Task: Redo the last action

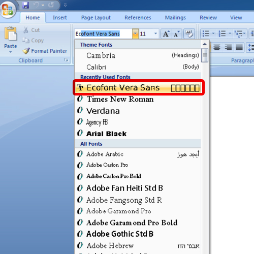Action: coord(51,5)
